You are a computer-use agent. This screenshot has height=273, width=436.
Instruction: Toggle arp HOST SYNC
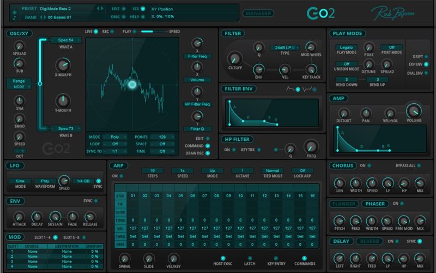tap(223, 258)
